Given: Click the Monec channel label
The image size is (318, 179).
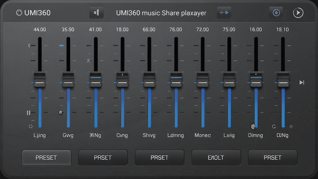Looking at the screenshot, I should pyautogui.click(x=202, y=135).
